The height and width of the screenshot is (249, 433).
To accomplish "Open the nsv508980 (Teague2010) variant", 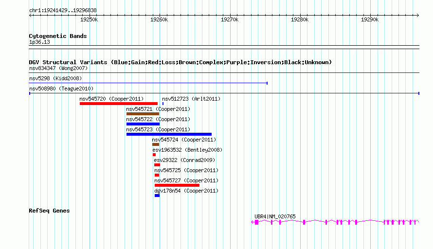I will coord(61,89).
